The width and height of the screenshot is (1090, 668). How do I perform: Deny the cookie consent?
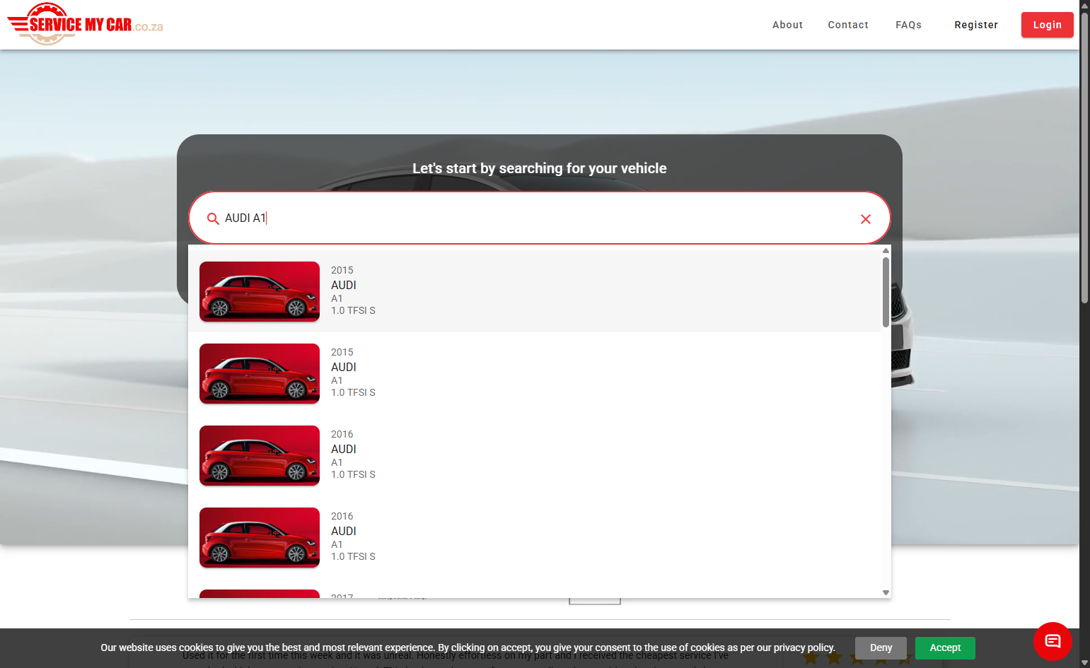(881, 648)
